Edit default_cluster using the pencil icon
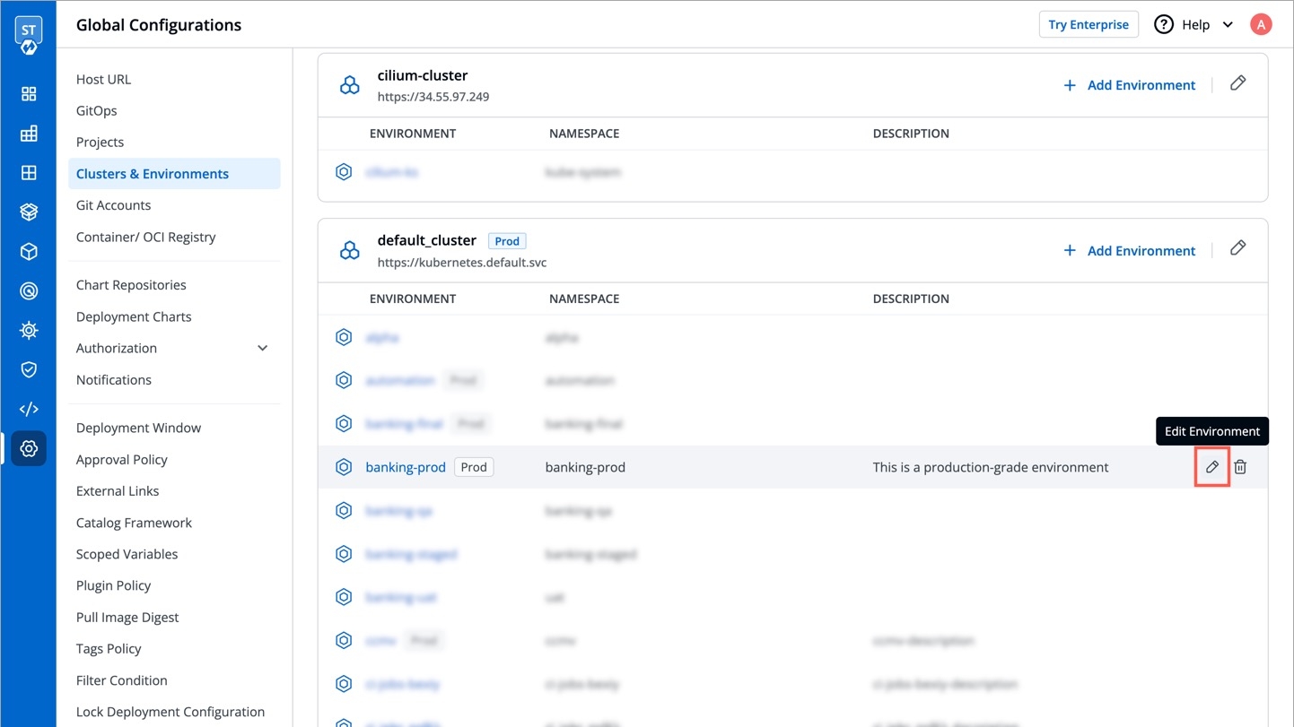The width and height of the screenshot is (1294, 727). tap(1237, 248)
